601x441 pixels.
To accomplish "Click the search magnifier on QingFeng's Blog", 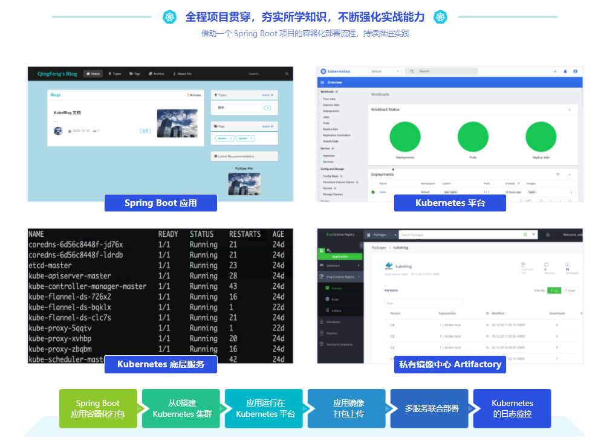I will 286,74.
